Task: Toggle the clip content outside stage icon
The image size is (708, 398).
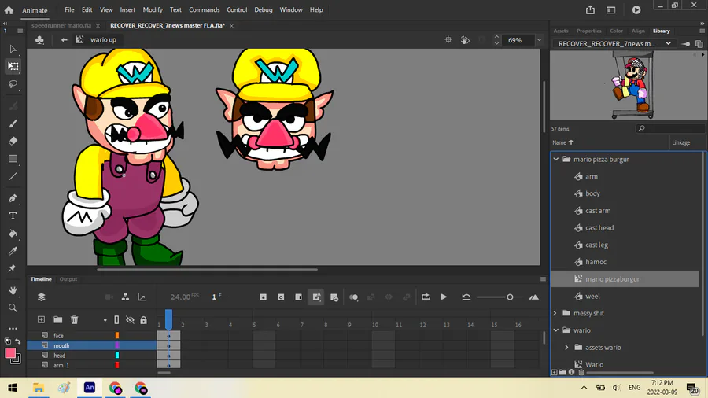Action: (481, 39)
